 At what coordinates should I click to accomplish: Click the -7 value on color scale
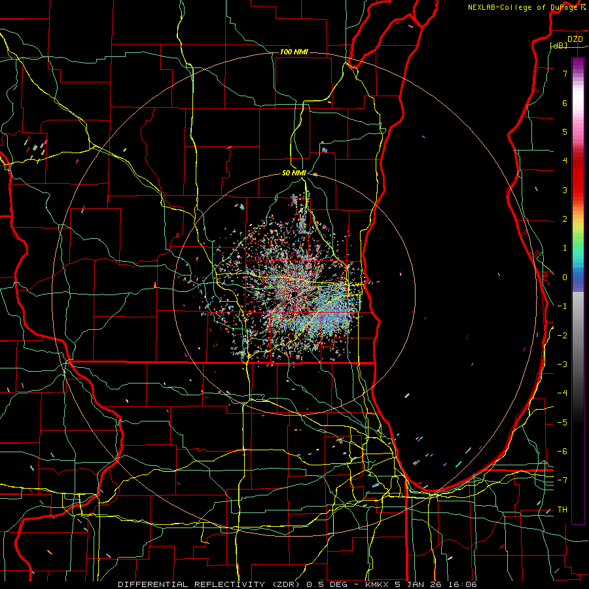pos(562,480)
